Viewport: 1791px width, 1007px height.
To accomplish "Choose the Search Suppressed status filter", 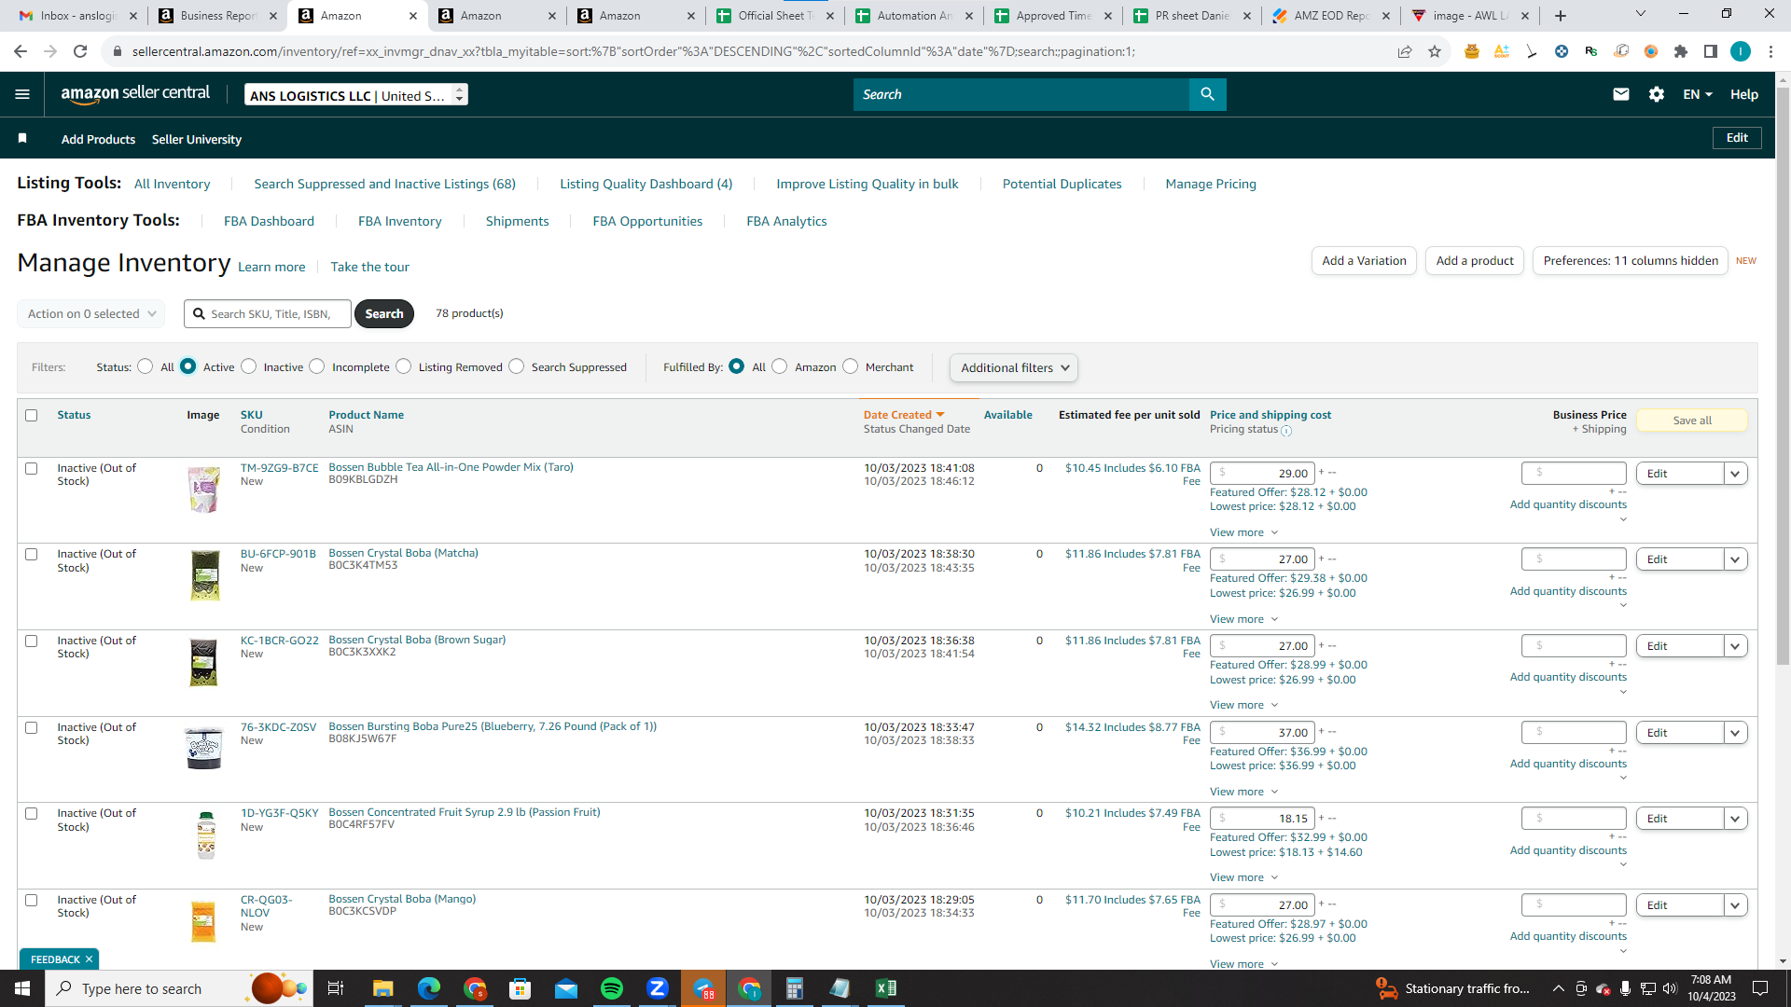I will tap(517, 366).
